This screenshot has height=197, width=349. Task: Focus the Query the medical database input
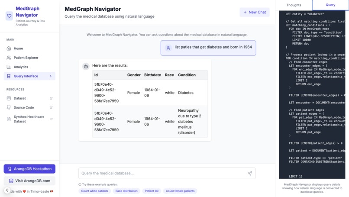167,173
